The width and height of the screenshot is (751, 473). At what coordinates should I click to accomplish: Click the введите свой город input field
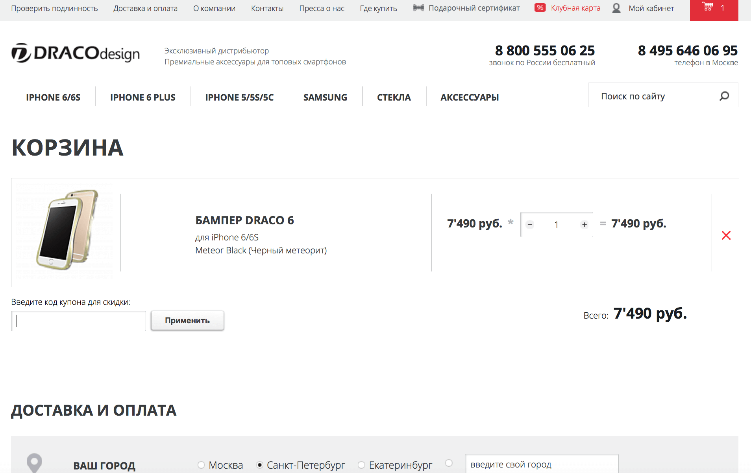pyautogui.click(x=542, y=464)
